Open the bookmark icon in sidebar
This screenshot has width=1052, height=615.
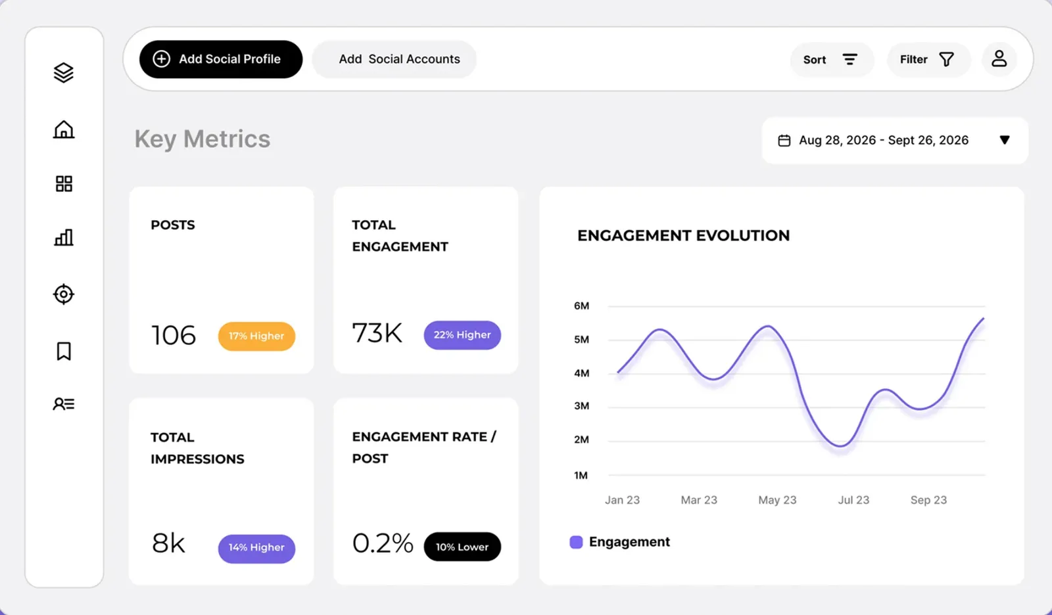[64, 351]
